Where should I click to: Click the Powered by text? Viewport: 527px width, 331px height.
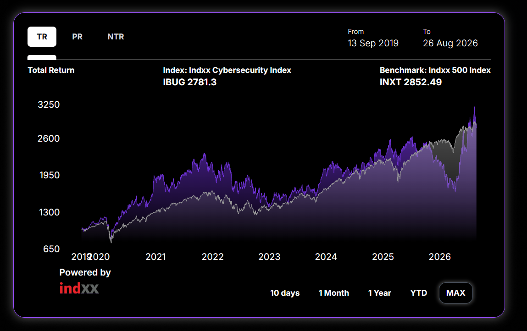[x=85, y=272]
